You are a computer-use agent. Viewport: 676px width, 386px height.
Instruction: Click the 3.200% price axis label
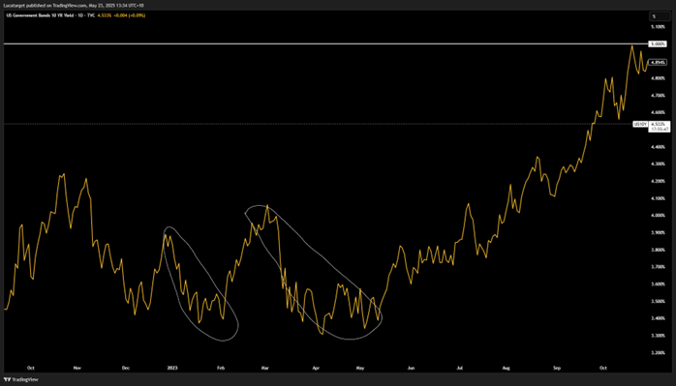click(658, 352)
